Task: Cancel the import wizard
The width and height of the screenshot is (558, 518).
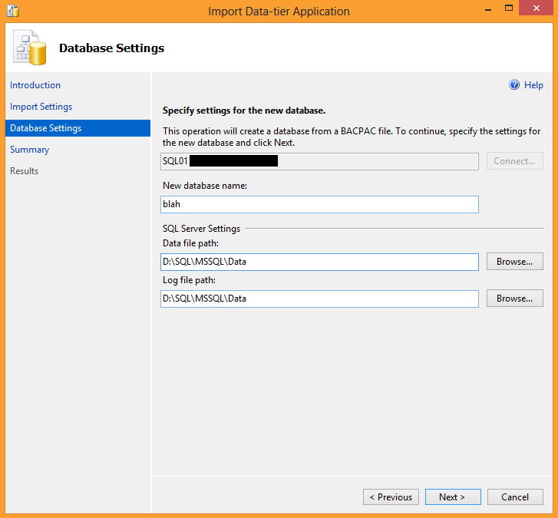Action: 514,497
